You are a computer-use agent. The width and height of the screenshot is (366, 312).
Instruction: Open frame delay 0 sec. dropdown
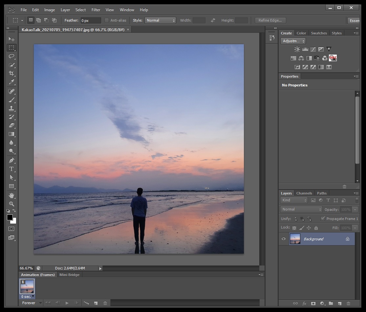pos(28,297)
